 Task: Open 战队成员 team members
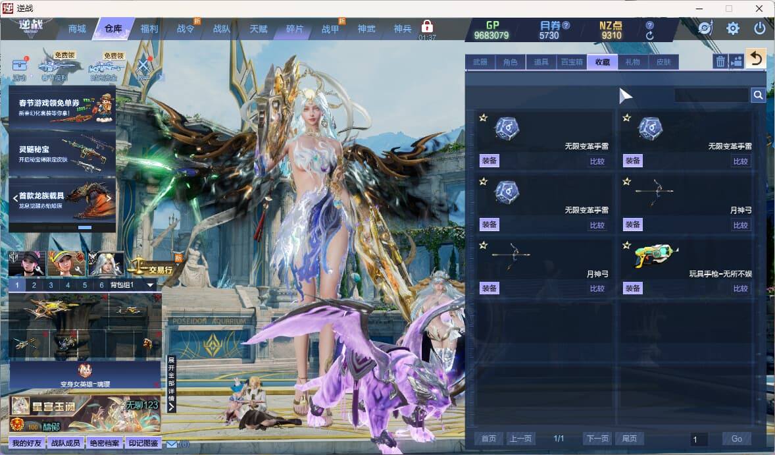[x=66, y=443]
